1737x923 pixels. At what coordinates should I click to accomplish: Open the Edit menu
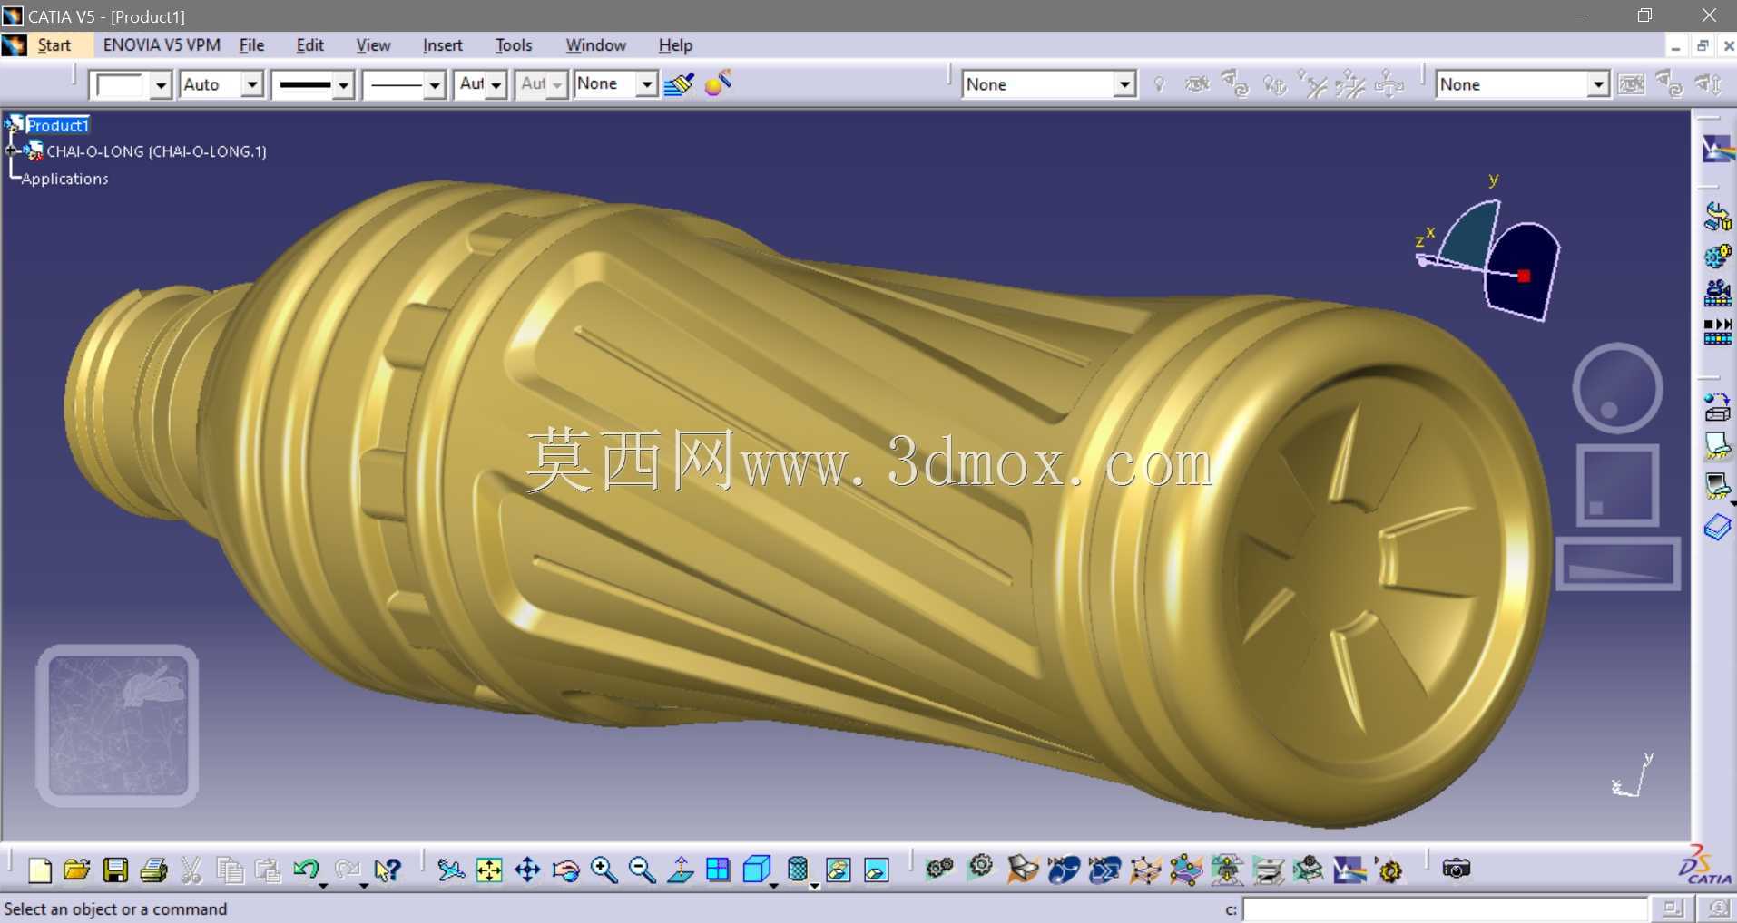[x=309, y=45]
